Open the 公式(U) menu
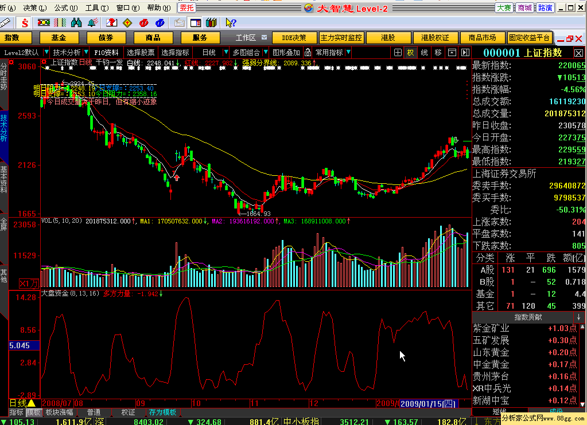587x425 pixels. click(66, 8)
